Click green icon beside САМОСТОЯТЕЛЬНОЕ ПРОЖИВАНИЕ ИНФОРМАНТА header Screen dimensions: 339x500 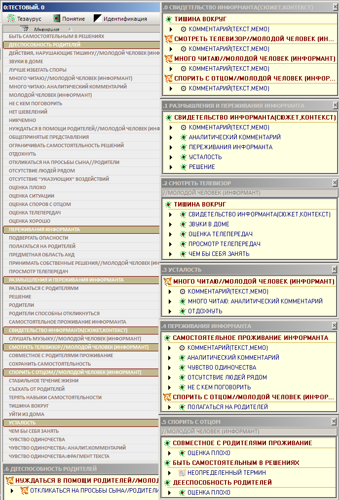coord(167,338)
